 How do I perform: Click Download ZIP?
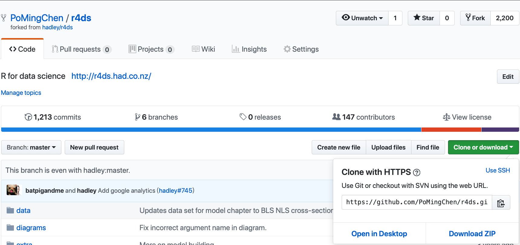[472, 234]
